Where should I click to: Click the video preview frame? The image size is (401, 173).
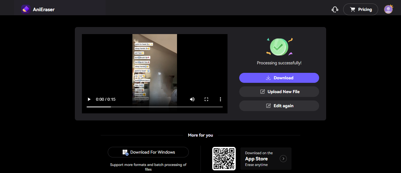(155, 73)
